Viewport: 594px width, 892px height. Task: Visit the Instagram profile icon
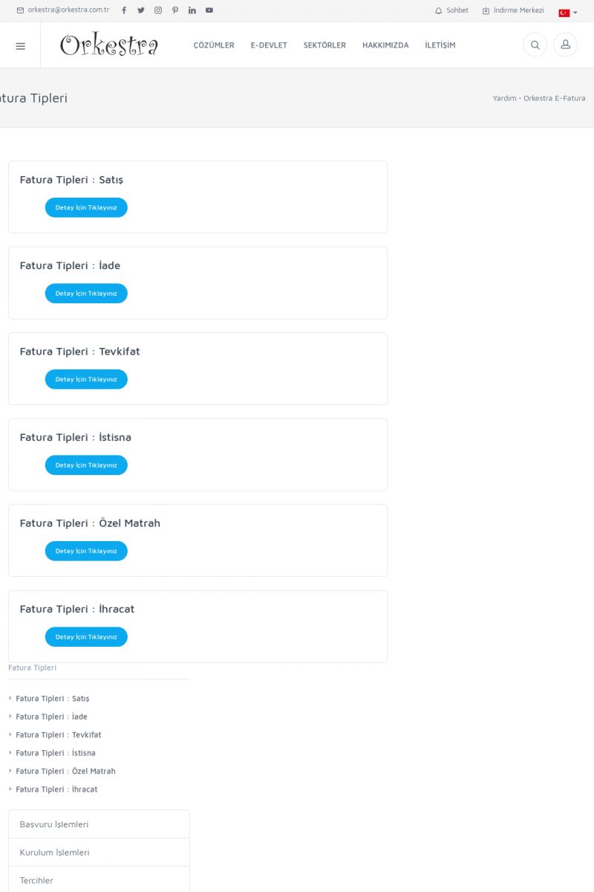158,10
